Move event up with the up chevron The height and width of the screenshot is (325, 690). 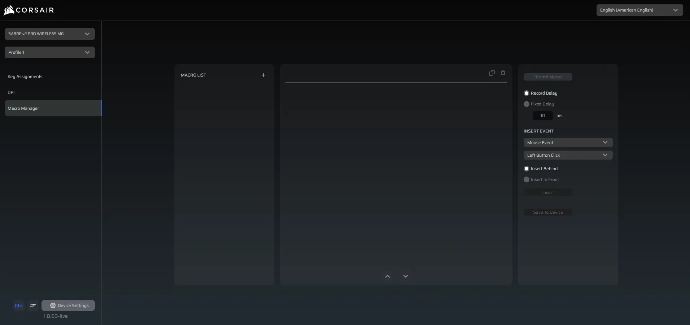pyautogui.click(x=388, y=276)
